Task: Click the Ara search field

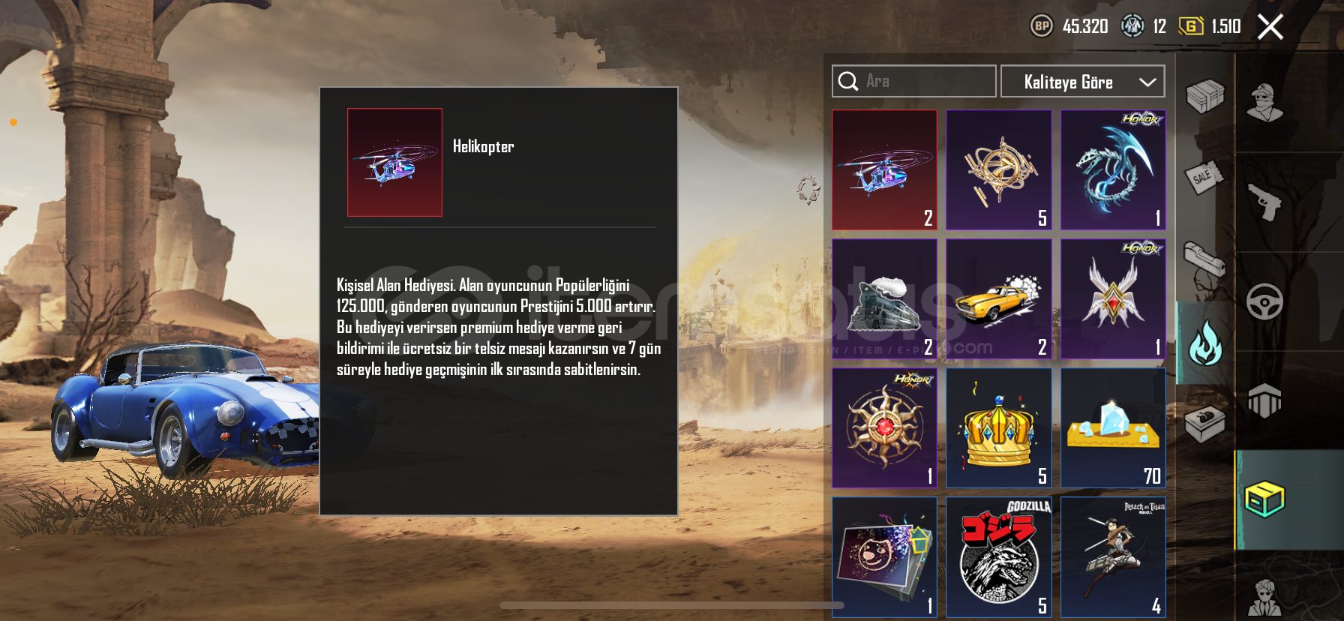Action: tap(913, 81)
